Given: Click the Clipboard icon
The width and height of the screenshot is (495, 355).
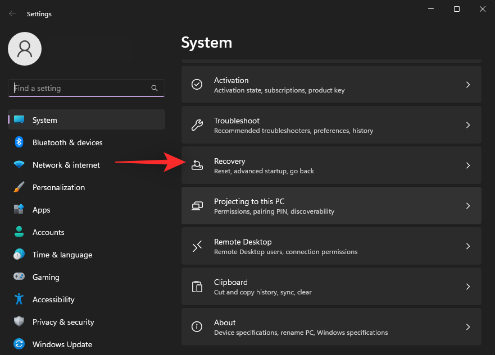Looking at the screenshot, I should tap(197, 287).
